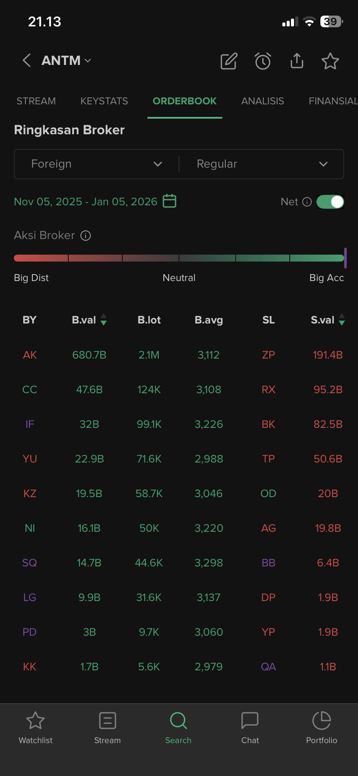This screenshot has height=776, width=358.
Task: Tap the share icon
Action: click(297, 61)
